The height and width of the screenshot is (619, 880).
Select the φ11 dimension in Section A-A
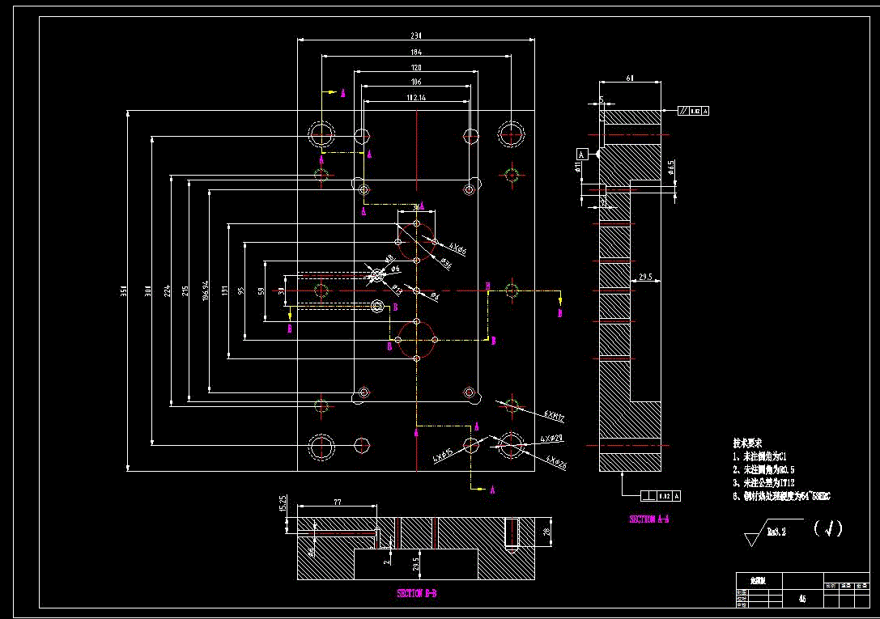pos(577,167)
